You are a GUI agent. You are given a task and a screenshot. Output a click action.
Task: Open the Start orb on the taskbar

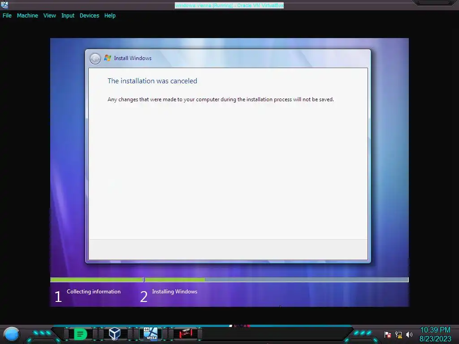point(12,334)
